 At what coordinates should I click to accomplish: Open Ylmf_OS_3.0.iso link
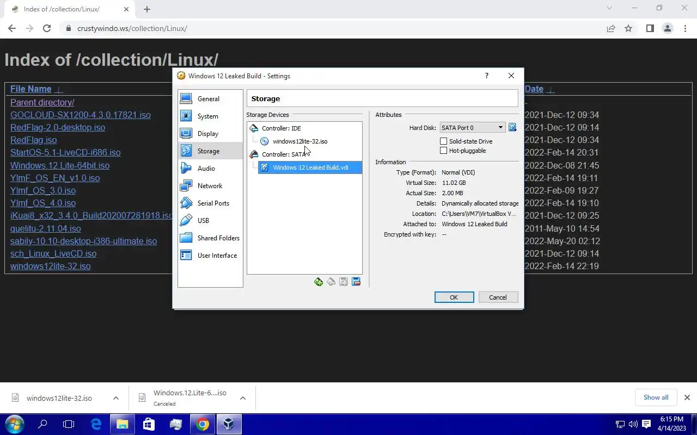(x=43, y=190)
